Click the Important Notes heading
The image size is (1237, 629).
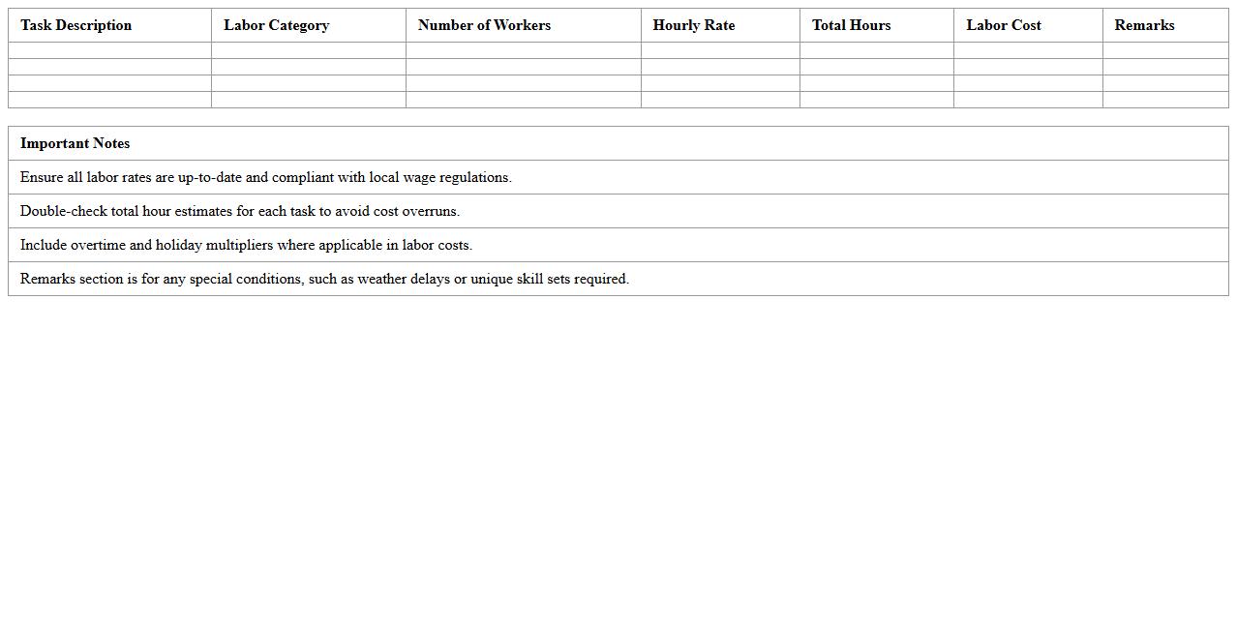point(75,143)
